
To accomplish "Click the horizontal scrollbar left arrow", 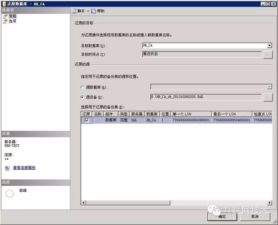I will tap(83, 203).
